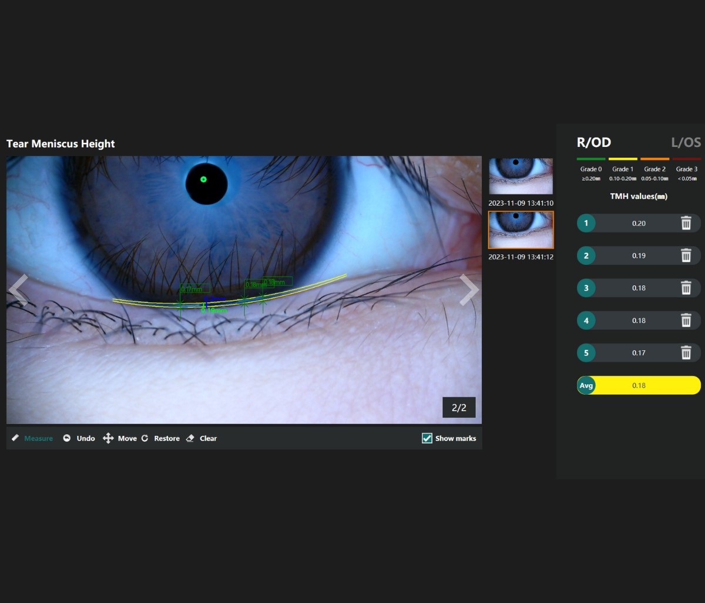The image size is (705, 603).
Task: Click the green pupil center marker
Action: (203, 179)
